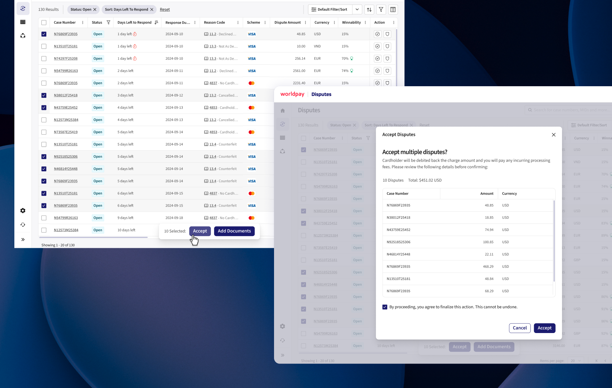Uncheck the row checkbox for N38012F25418
This screenshot has width=612, height=388.
tap(44, 95)
